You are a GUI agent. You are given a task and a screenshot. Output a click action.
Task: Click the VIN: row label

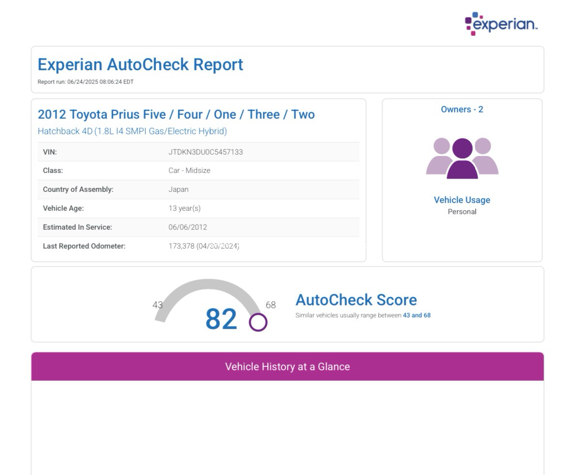(50, 152)
